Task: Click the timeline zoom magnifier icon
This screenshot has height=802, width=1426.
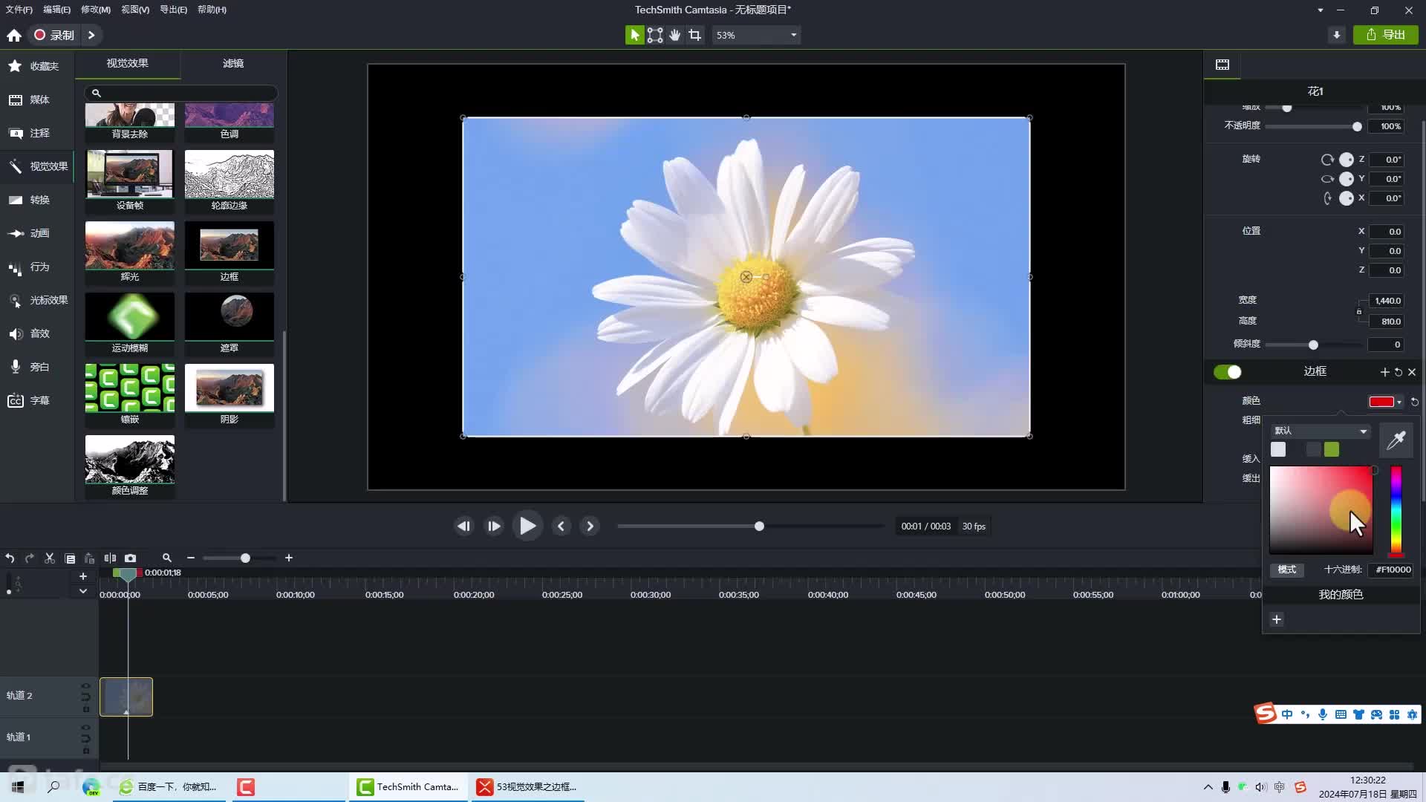Action: (x=167, y=558)
